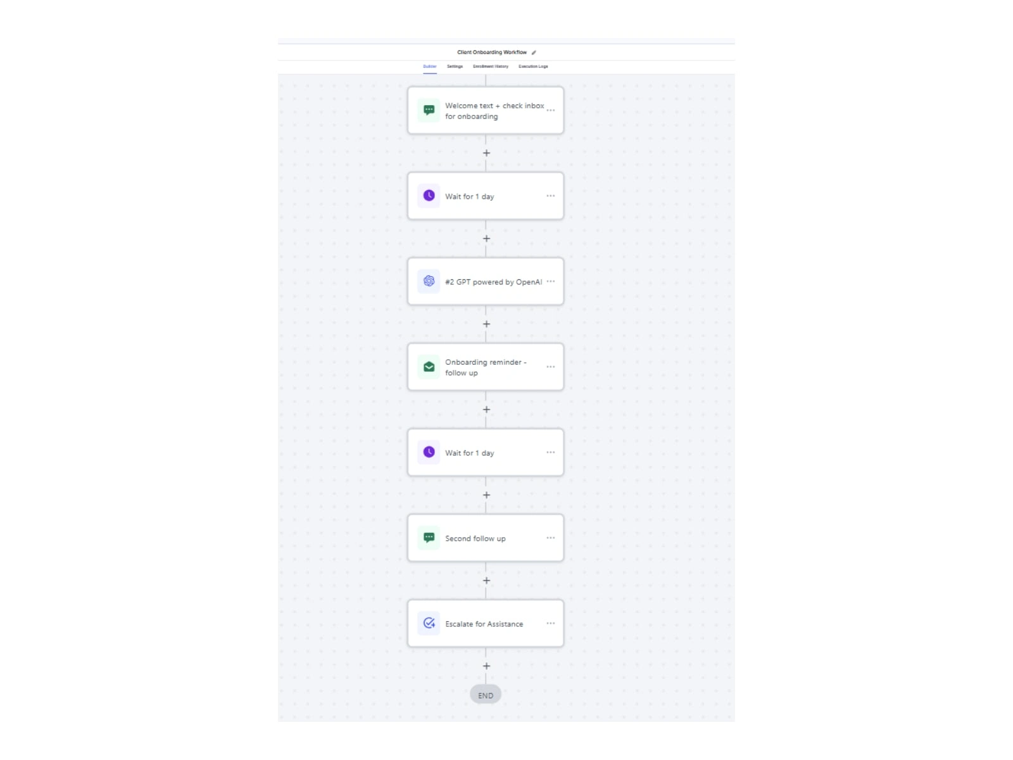Open options menu for Escalate for Assistance

[x=551, y=623]
